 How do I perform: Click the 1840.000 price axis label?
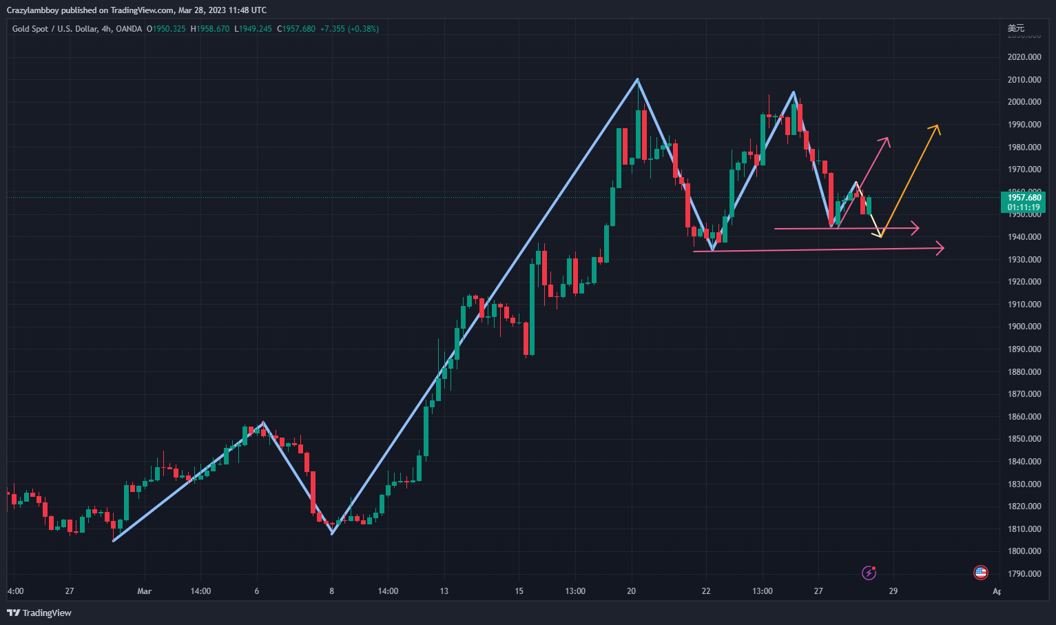point(1024,462)
